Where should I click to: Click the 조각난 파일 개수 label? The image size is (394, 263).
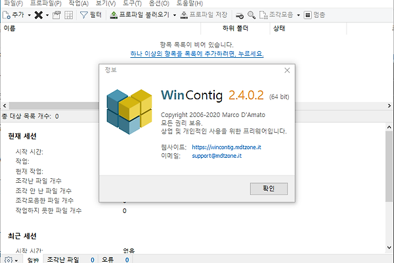coord(39,181)
